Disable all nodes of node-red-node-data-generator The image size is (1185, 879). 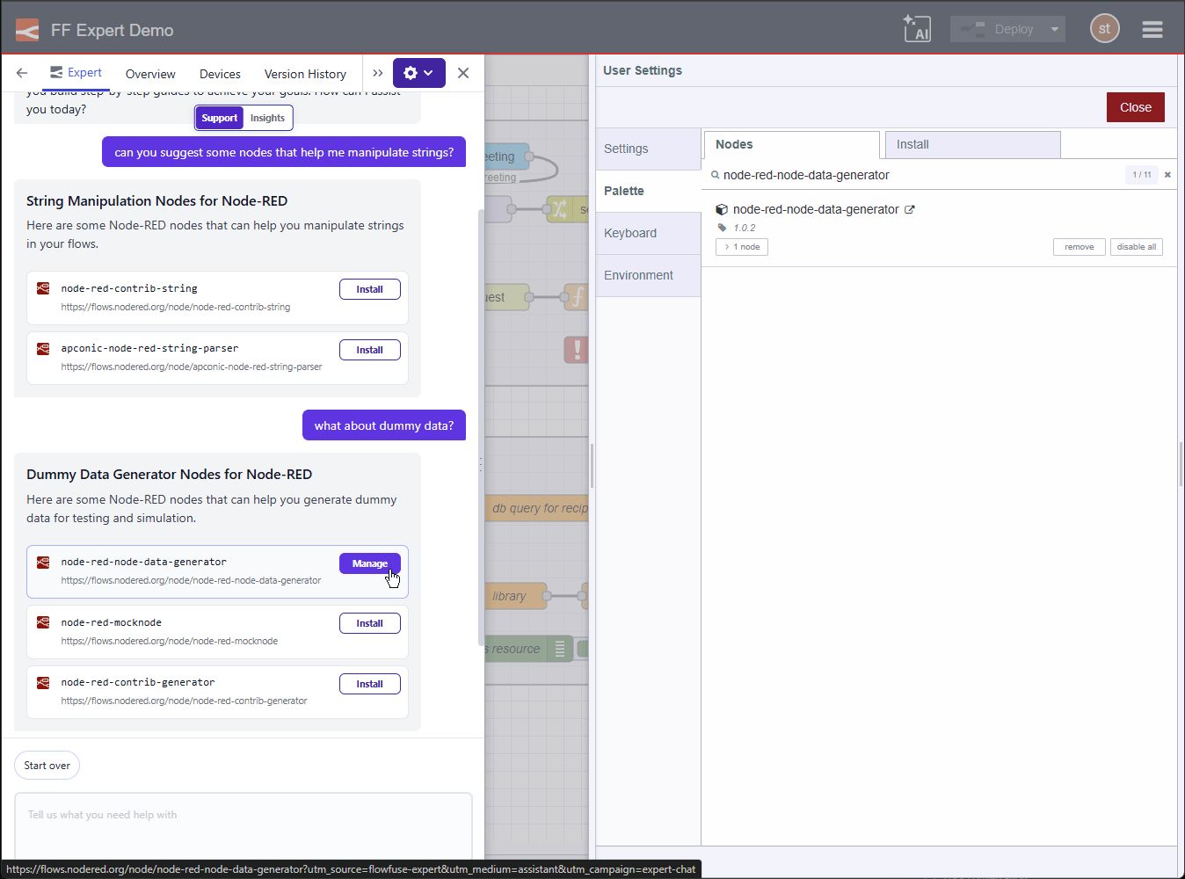(x=1136, y=246)
